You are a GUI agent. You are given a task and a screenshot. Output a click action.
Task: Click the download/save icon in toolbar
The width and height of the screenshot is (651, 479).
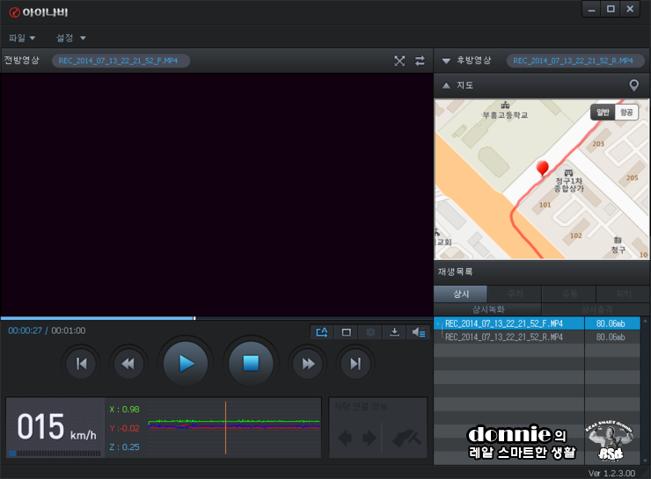pos(395,332)
